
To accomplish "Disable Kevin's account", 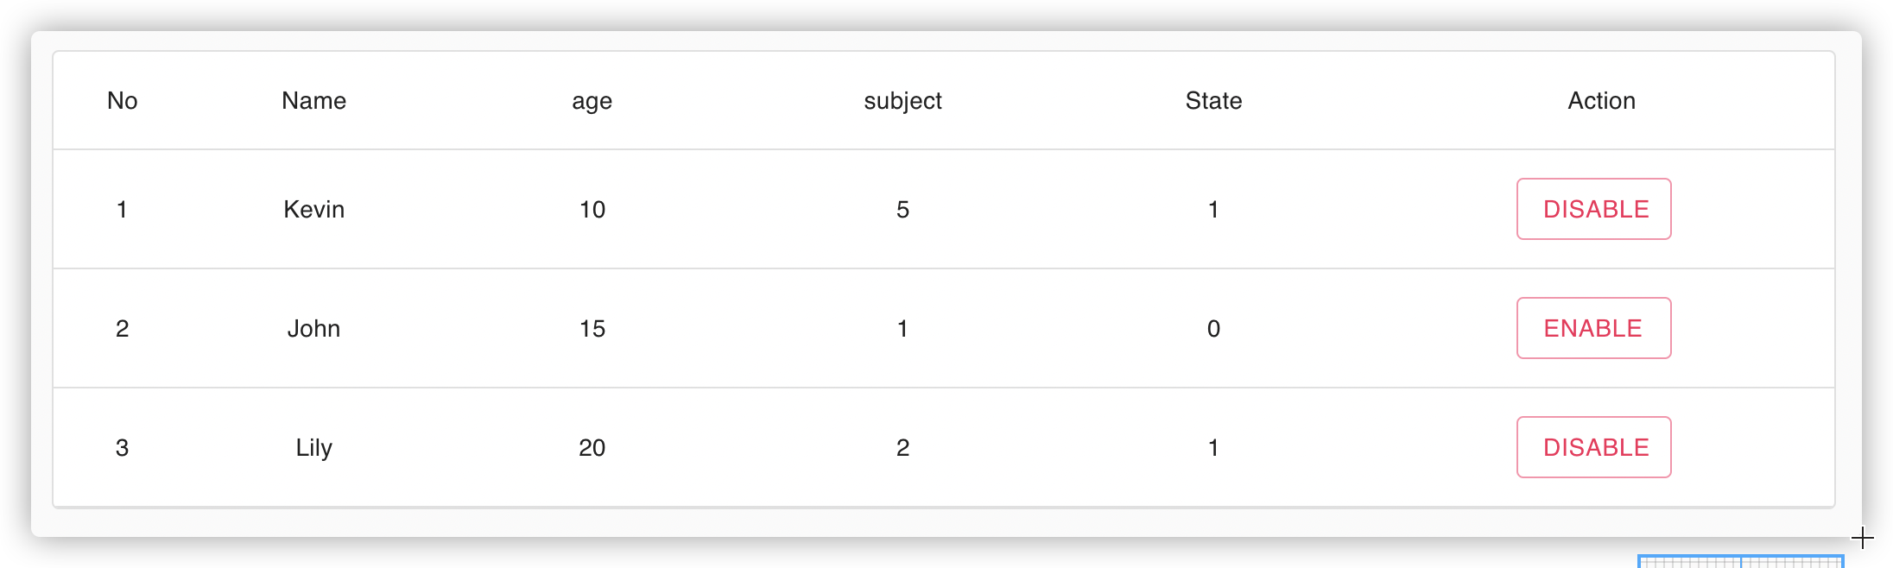I will (1592, 208).
